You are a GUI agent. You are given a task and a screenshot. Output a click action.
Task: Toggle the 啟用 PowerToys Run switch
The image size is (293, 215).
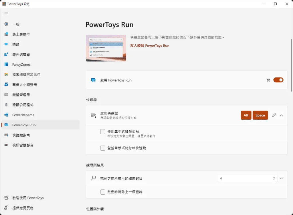(x=278, y=80)
